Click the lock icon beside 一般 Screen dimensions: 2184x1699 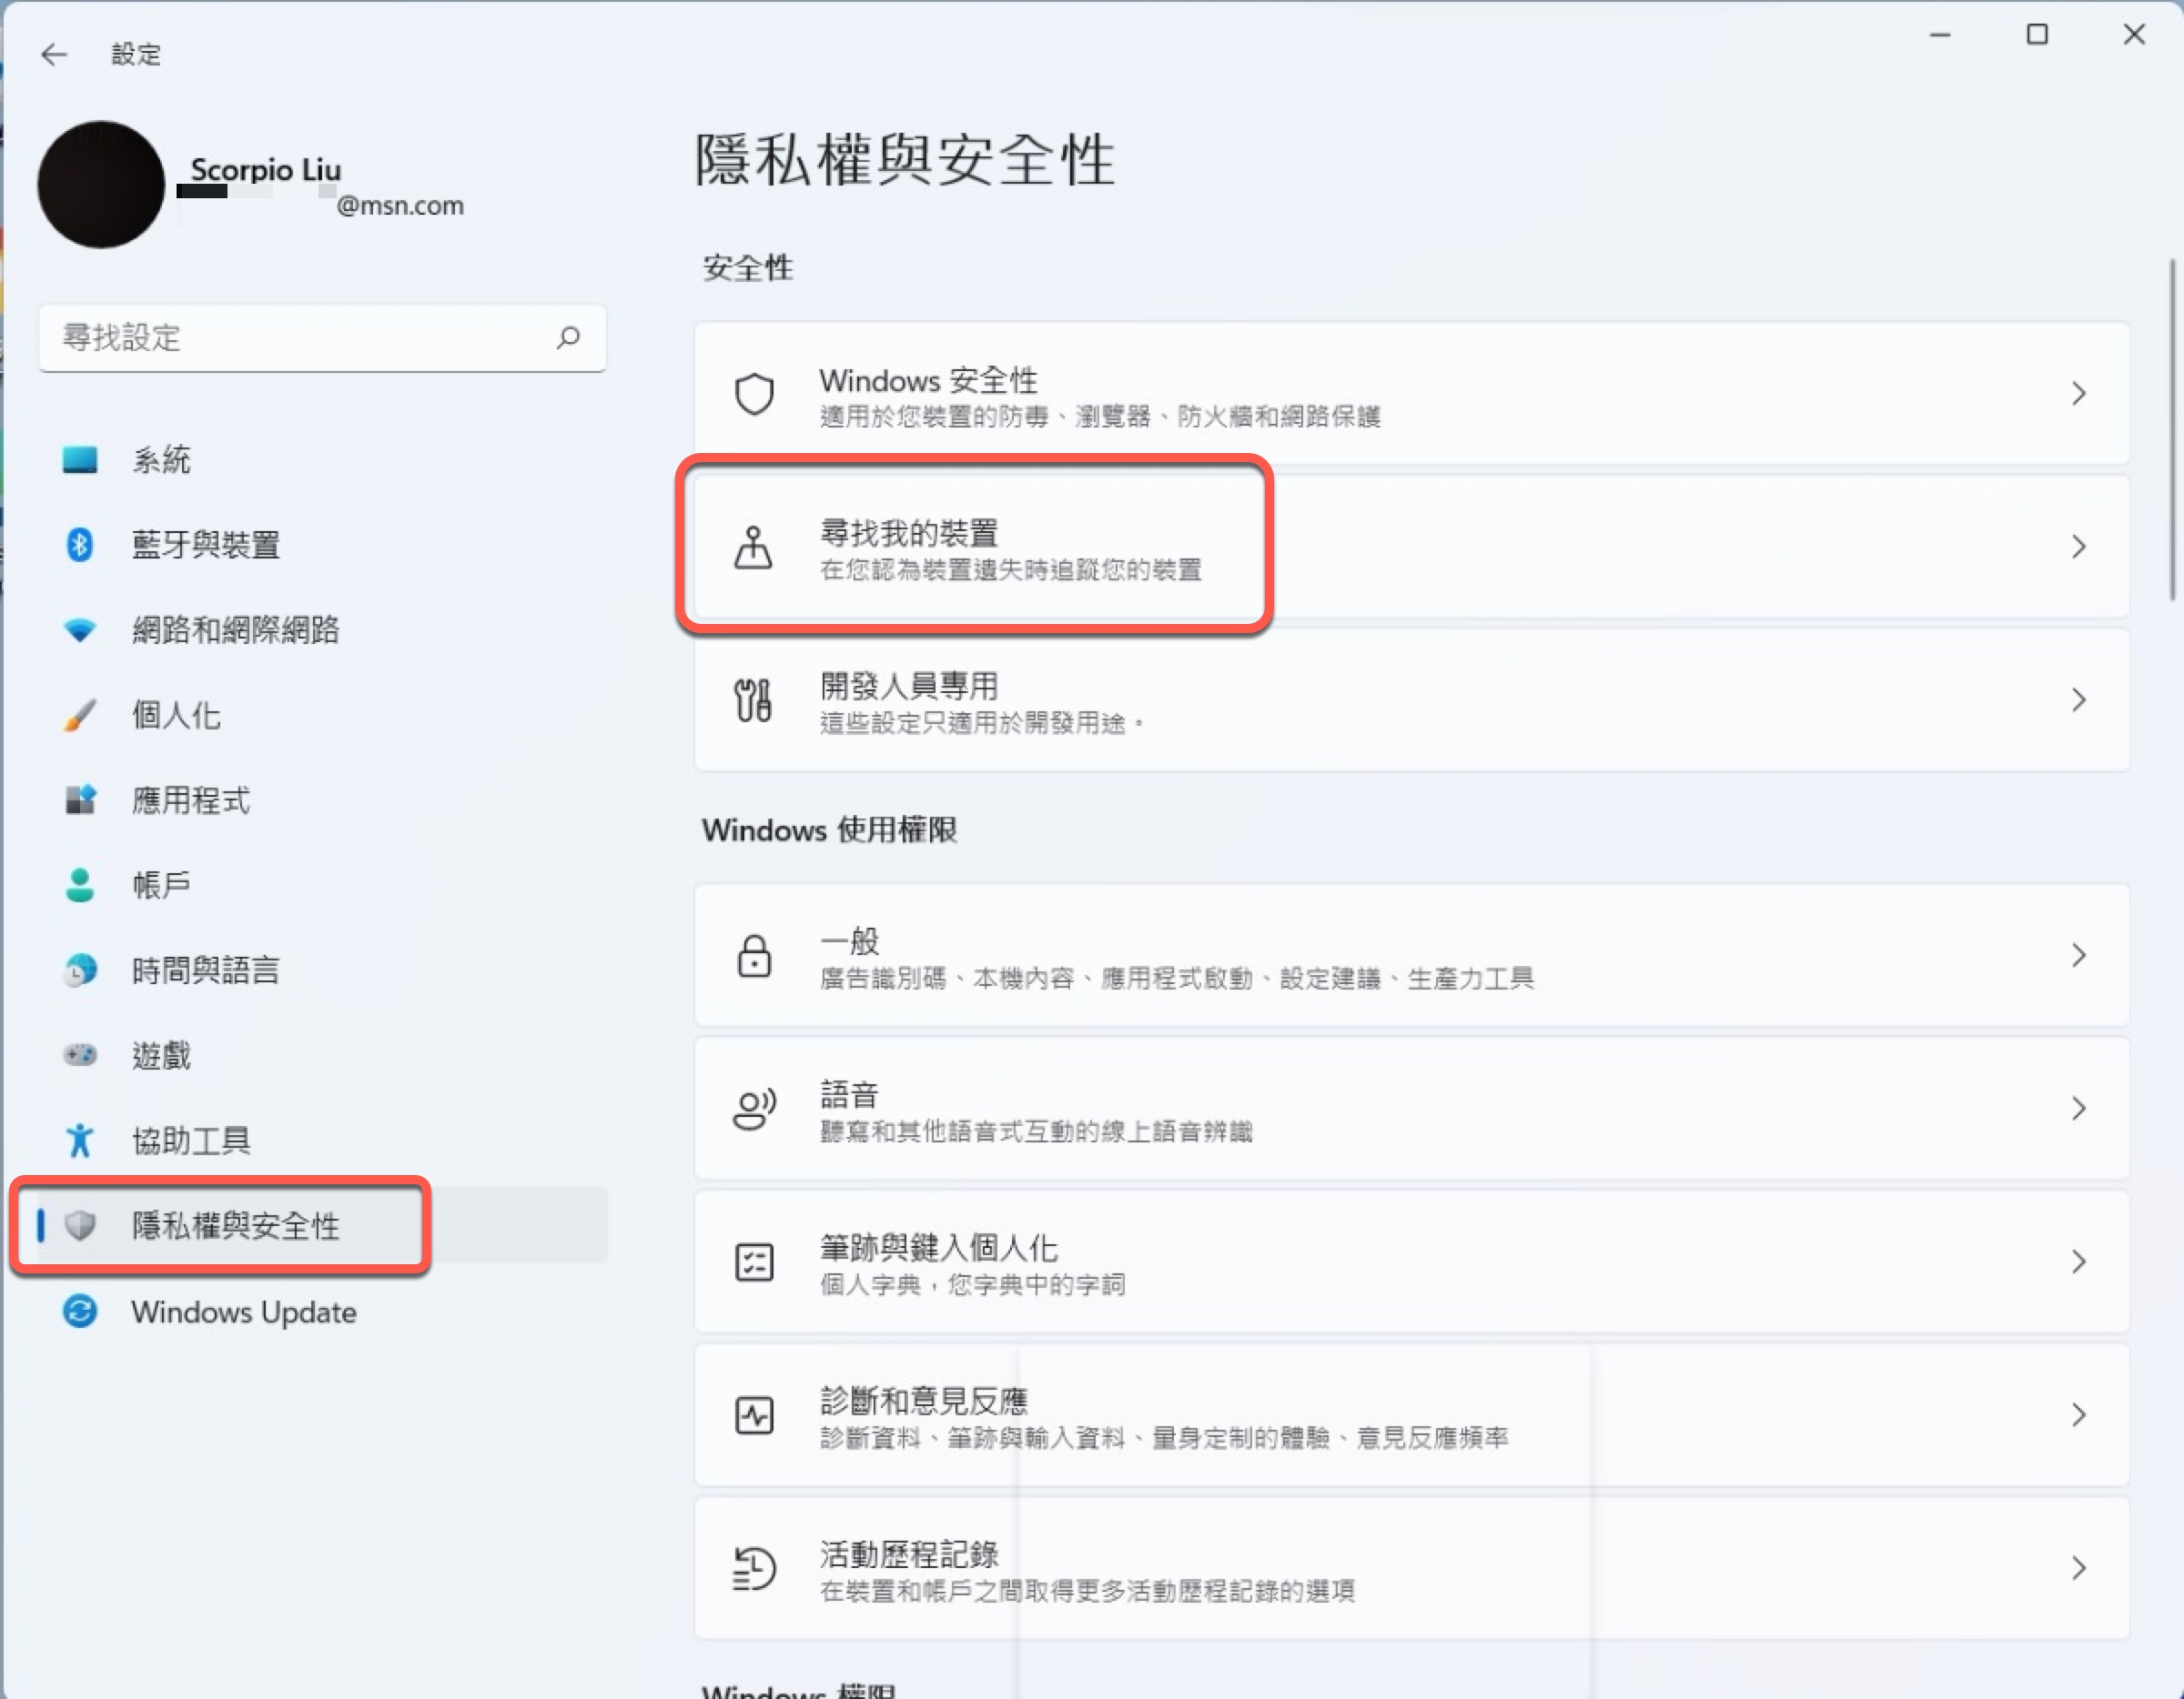tap(754, 955)
